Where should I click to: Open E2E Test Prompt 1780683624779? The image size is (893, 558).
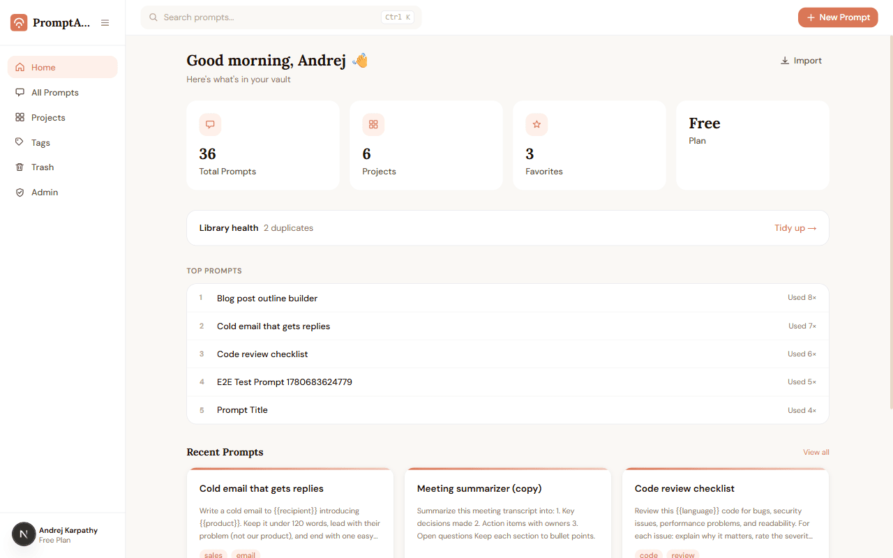[508, 382]
